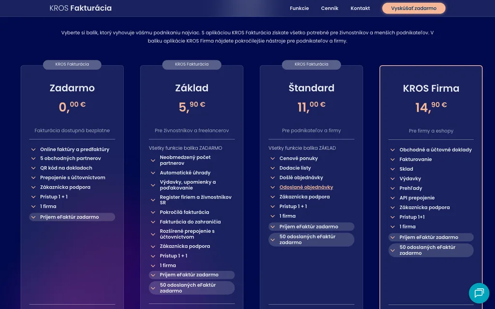Click the 11,00 € price

[311, 107]
